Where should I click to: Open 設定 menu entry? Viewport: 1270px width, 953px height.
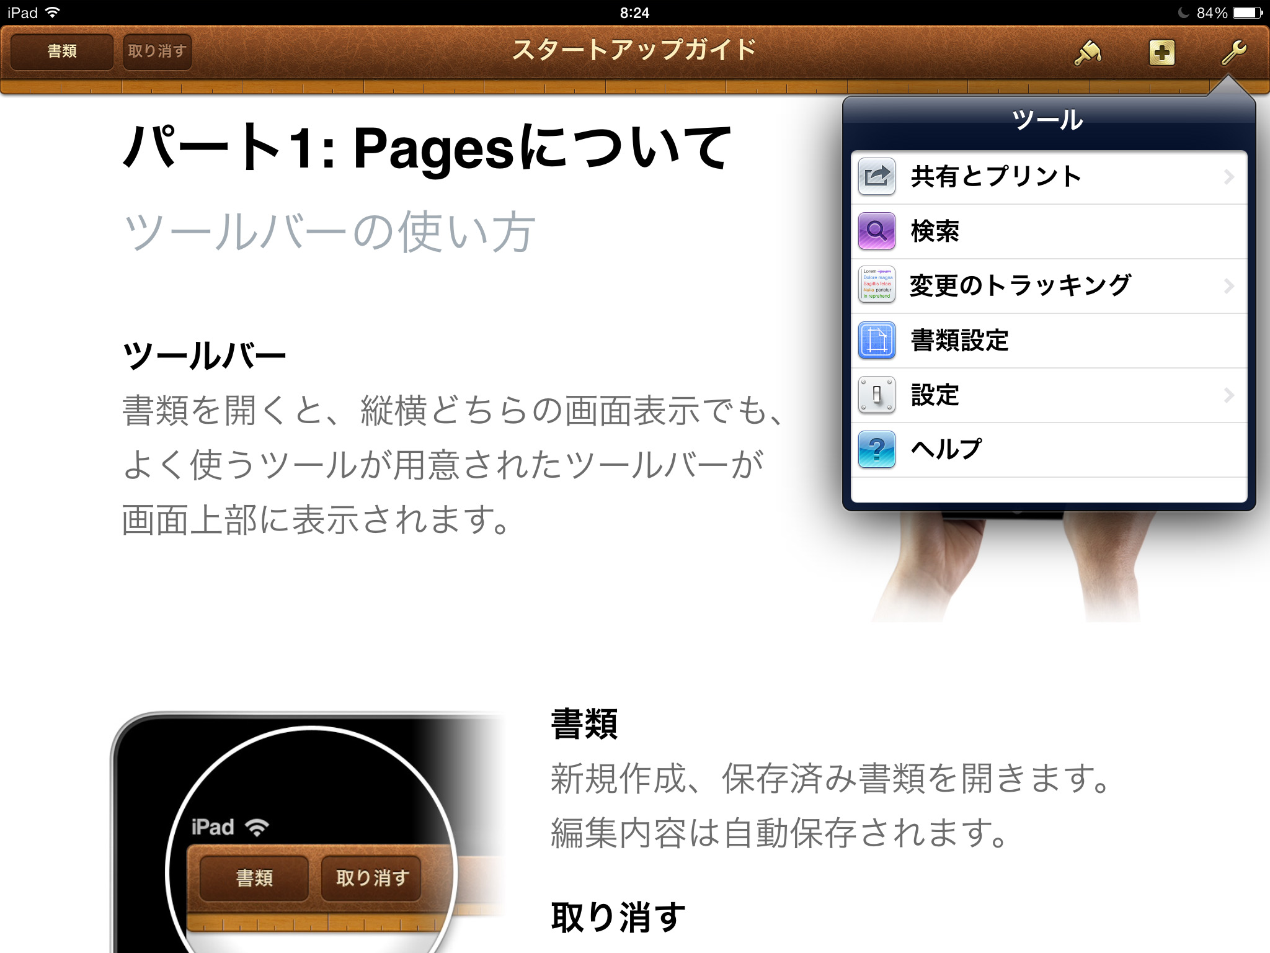(x=1049, y=395)
